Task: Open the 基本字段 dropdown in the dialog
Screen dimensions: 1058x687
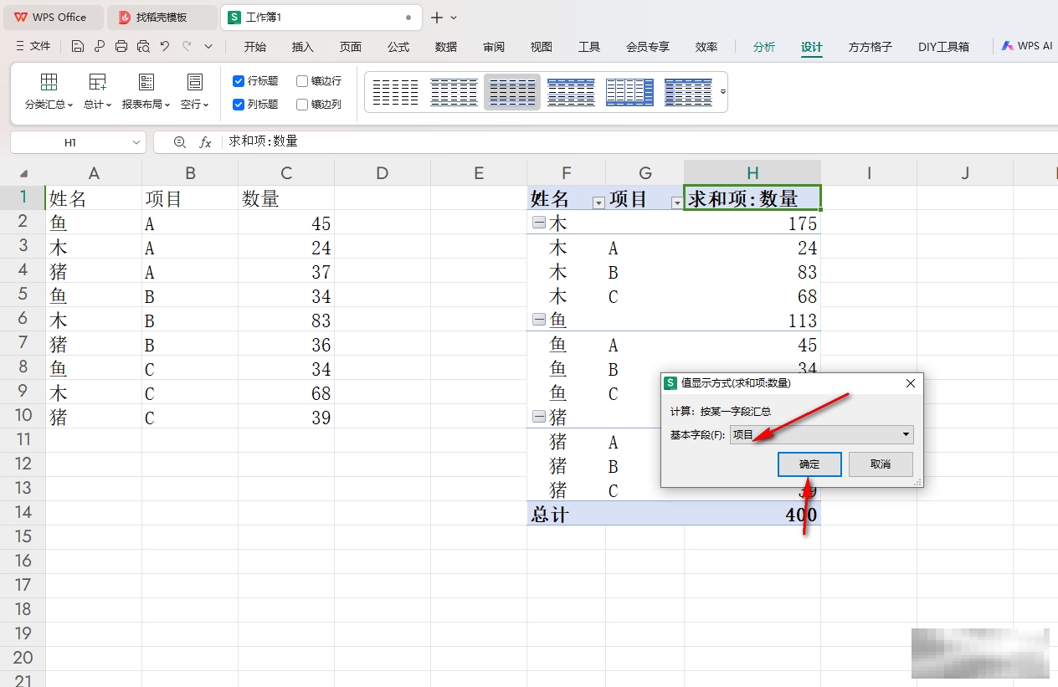Action: 905,434
